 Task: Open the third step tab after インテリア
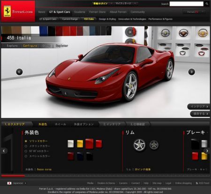coord(137,124)
